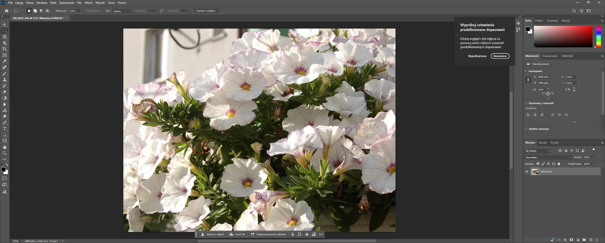Select the Crop tool

point(5,49)
